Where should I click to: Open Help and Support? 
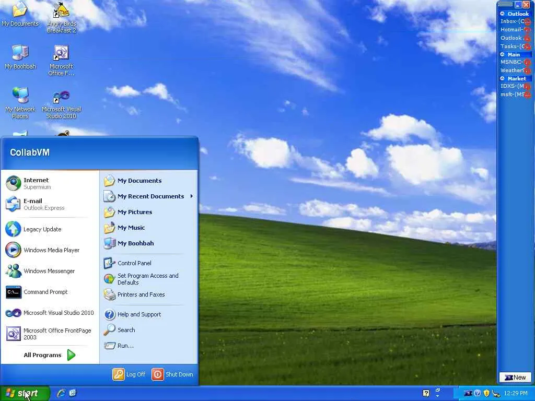coord(149,314)
